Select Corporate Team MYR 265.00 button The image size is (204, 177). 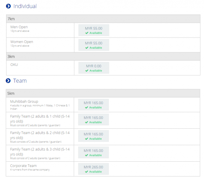tap(94, 169)
